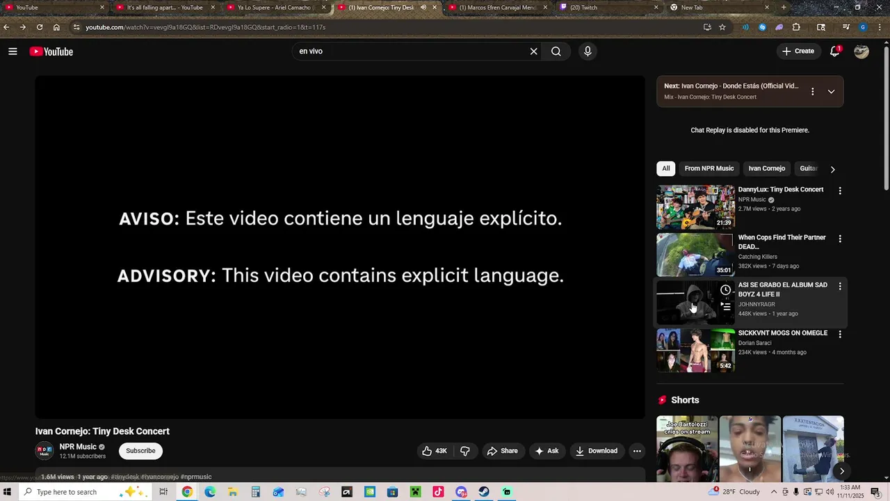Install the app from the address bar
Viewport: 890px width, 501px height.
tap(707, 27)
